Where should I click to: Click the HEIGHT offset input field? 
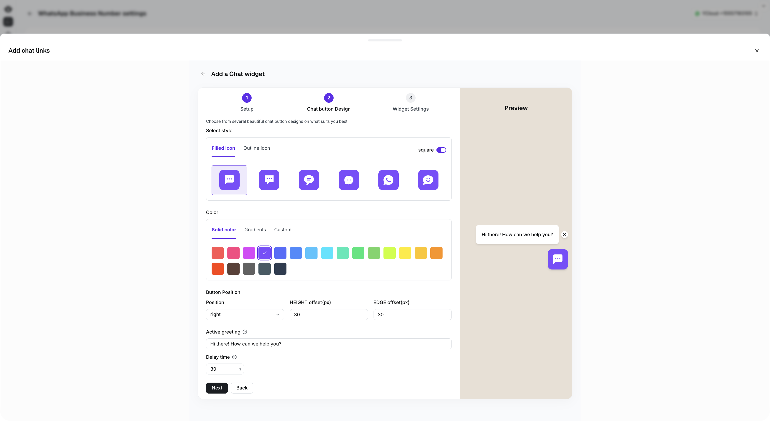(328, 314)
